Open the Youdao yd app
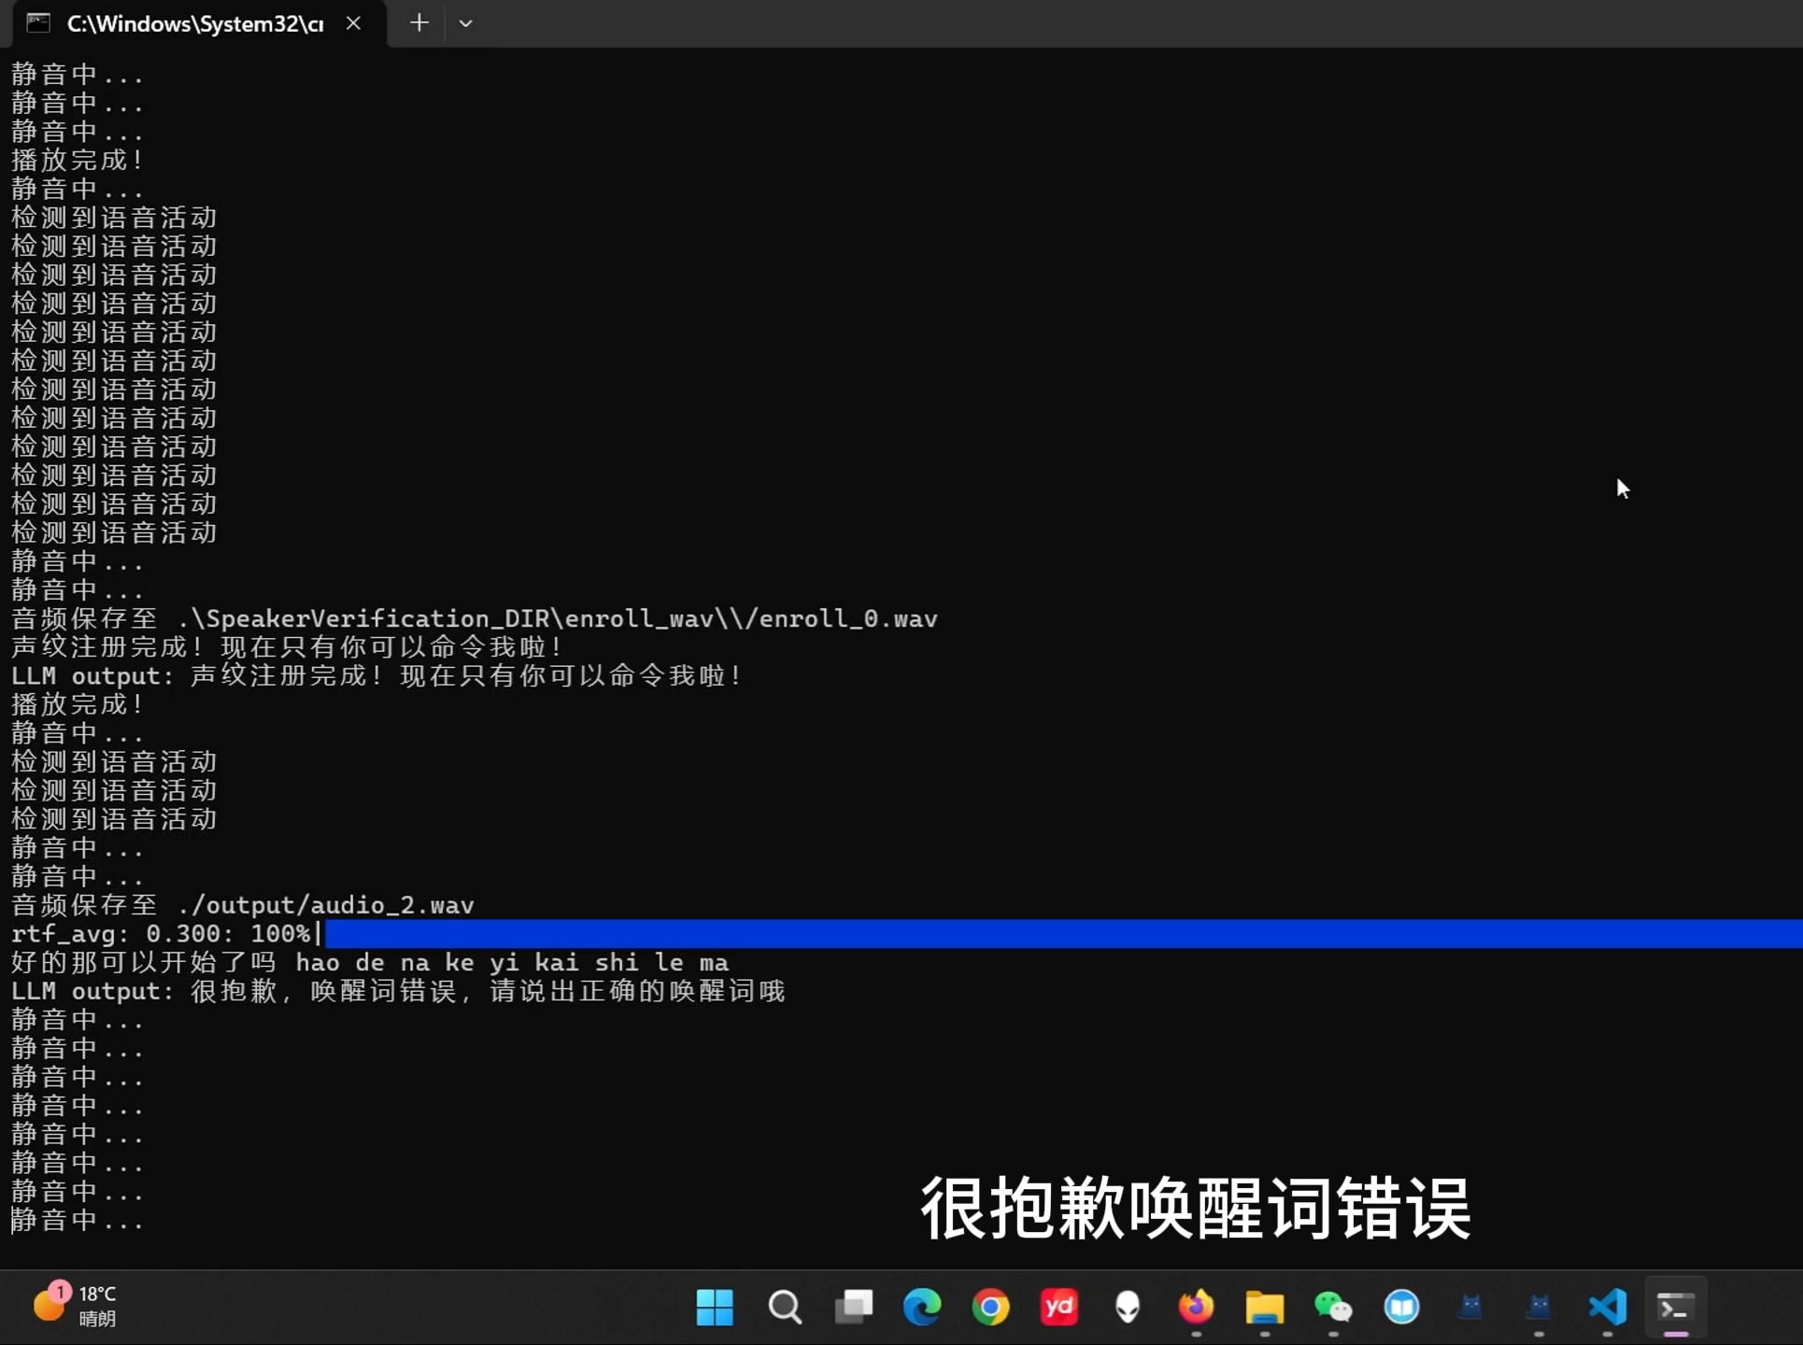 [x=1058, y=1307]
